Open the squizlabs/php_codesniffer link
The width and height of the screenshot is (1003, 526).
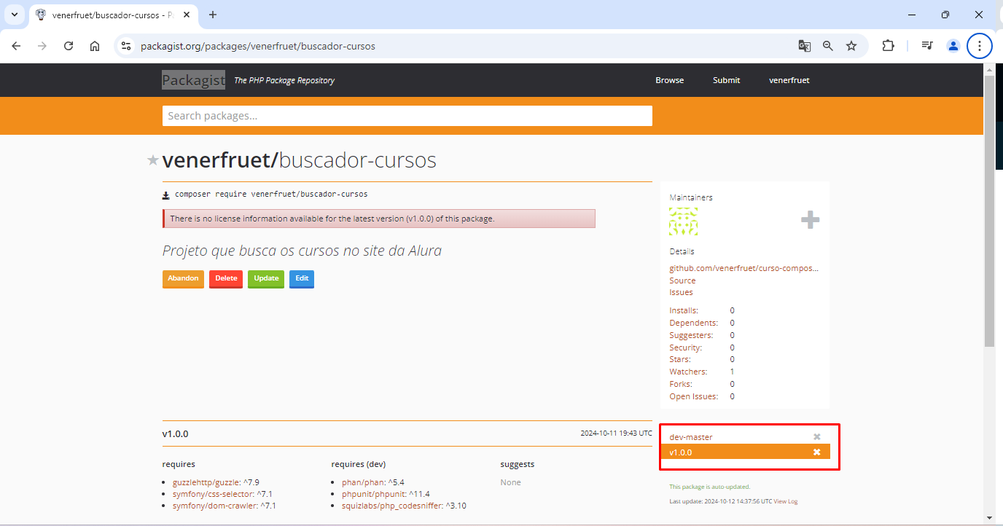tap(391, 506)
